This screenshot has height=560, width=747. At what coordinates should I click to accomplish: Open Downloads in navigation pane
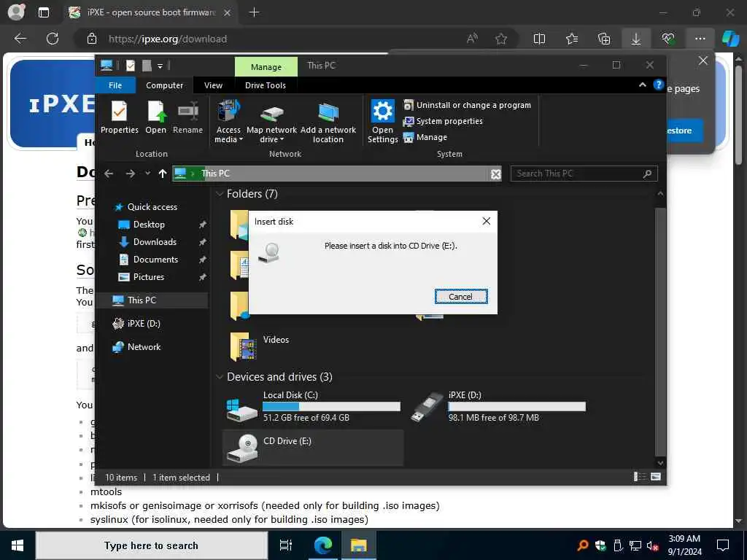click(x=155, y=242)
